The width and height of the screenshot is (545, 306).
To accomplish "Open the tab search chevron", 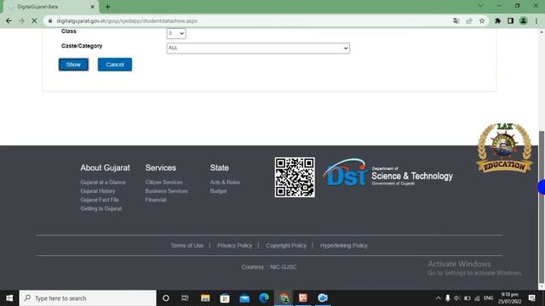I will click(480, 6).
